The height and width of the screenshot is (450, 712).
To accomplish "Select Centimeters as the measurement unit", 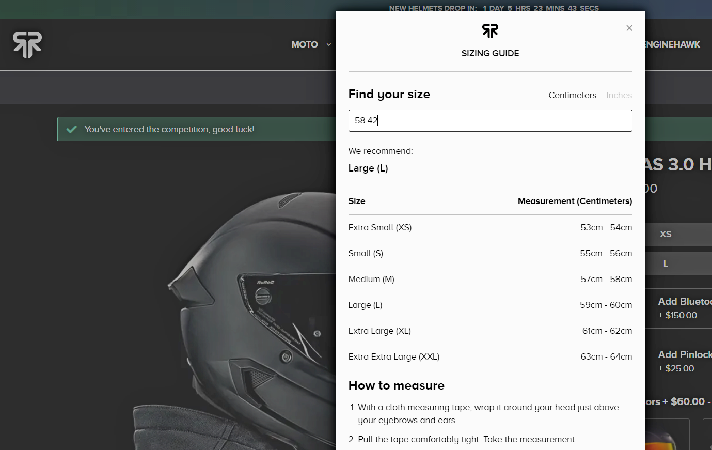I will pos(572,95).
